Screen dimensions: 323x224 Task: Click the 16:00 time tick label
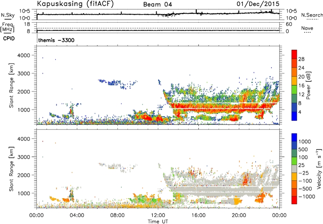[198, 216]
